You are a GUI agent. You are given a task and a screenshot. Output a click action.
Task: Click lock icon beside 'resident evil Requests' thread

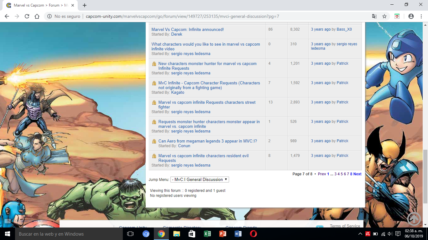tap(154, 156)
